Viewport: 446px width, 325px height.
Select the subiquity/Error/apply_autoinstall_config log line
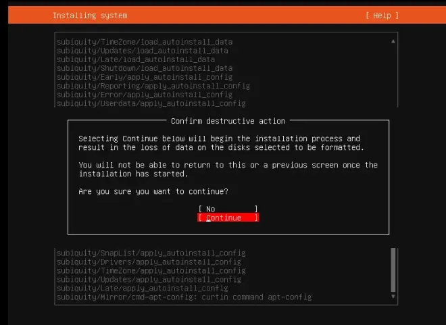145,95
